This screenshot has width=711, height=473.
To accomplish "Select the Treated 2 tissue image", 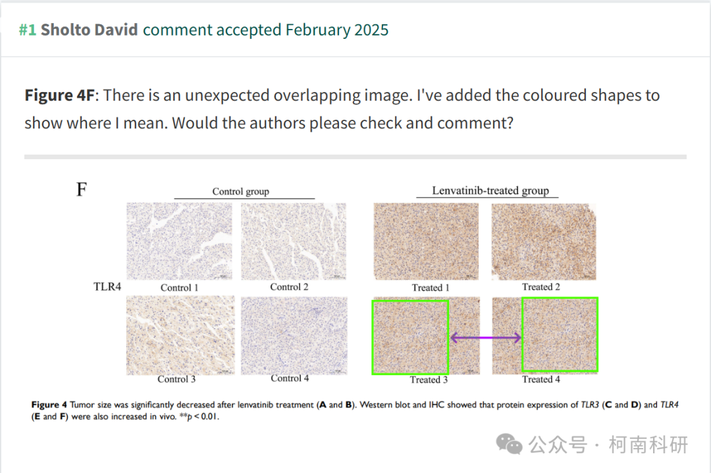I will coord(544,241).
